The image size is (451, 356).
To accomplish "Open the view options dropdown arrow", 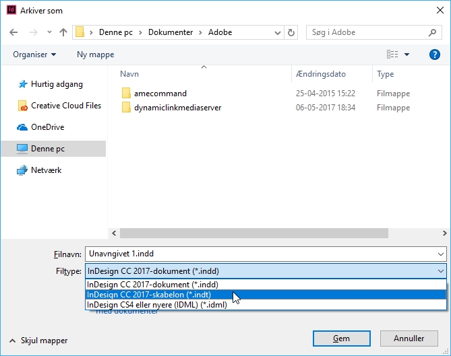I will 407,55.
